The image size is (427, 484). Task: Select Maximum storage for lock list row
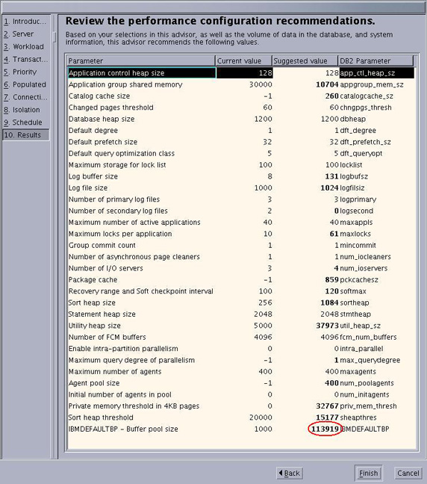click(241, 165)
